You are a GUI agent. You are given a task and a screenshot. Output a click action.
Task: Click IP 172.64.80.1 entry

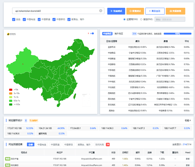[x=83, y=128]
